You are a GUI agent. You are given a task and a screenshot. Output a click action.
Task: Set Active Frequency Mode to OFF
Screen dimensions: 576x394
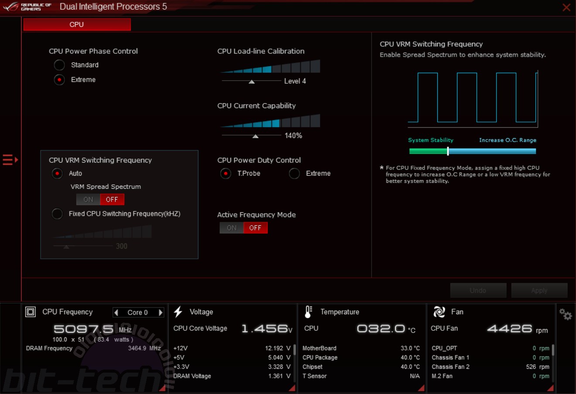(256, 228)
